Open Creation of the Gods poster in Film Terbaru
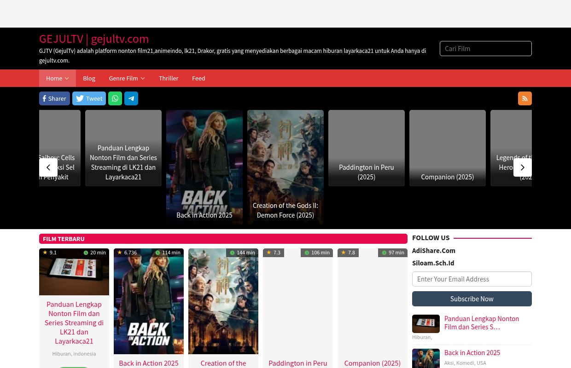 click(x=223, y=301)
